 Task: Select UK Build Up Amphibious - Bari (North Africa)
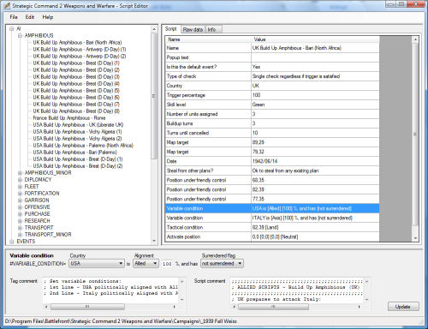pos(77,43)
